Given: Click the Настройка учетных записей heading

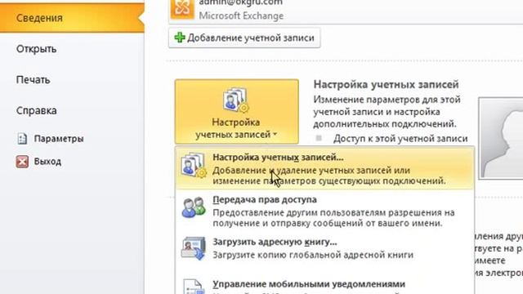Looking at the screenshot, I should [x=387, y=85].
